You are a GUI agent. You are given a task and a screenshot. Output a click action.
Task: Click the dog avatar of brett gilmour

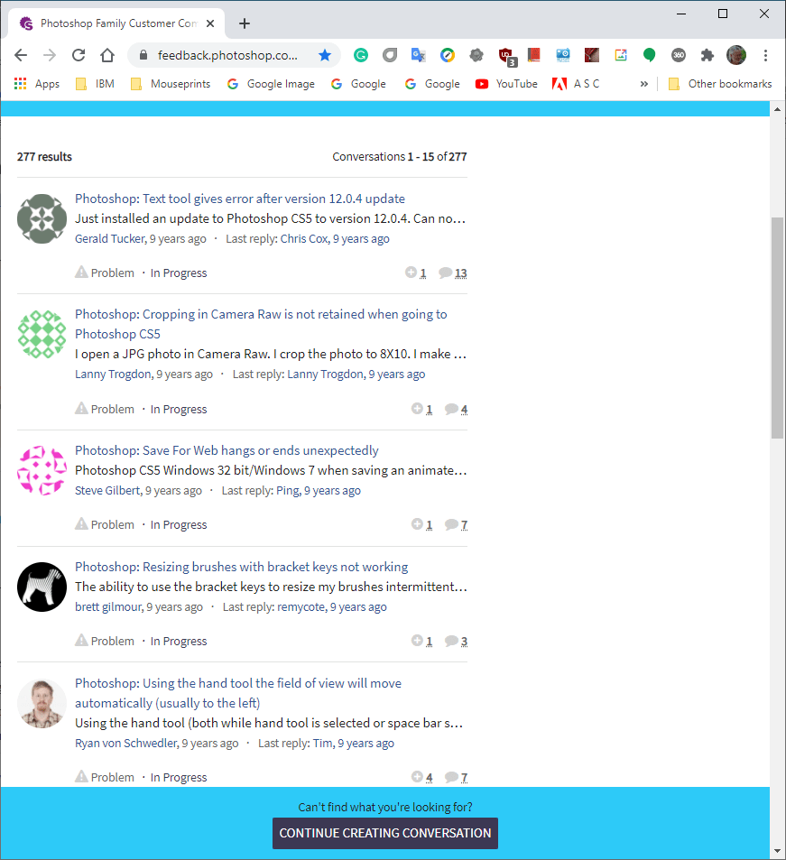coord(42,587)
